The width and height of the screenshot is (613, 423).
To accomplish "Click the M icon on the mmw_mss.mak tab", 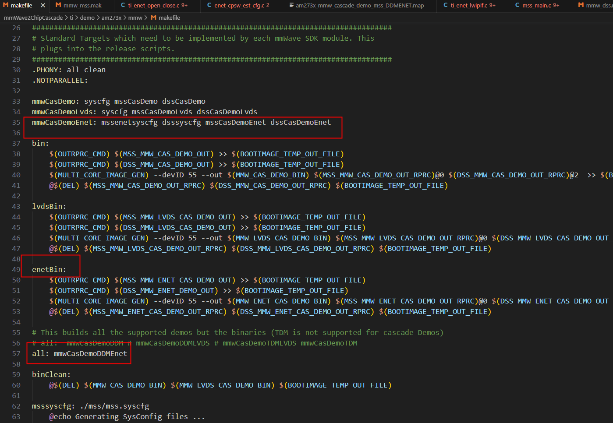I will [58, 5].
